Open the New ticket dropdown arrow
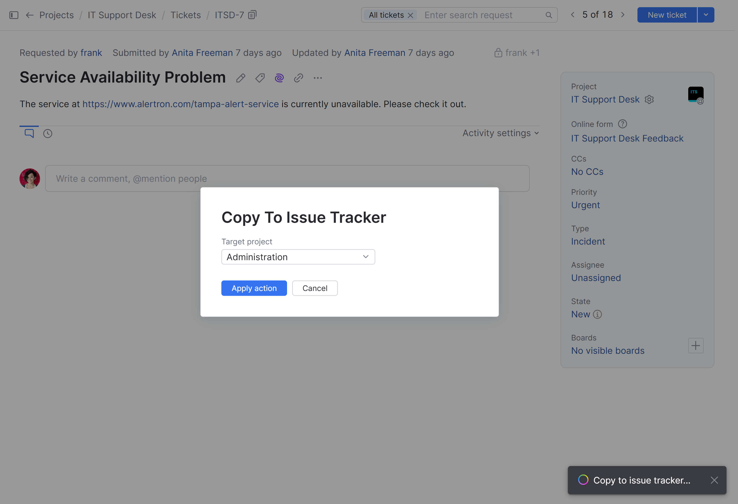The image size is (738, 504). pos(706,15)
